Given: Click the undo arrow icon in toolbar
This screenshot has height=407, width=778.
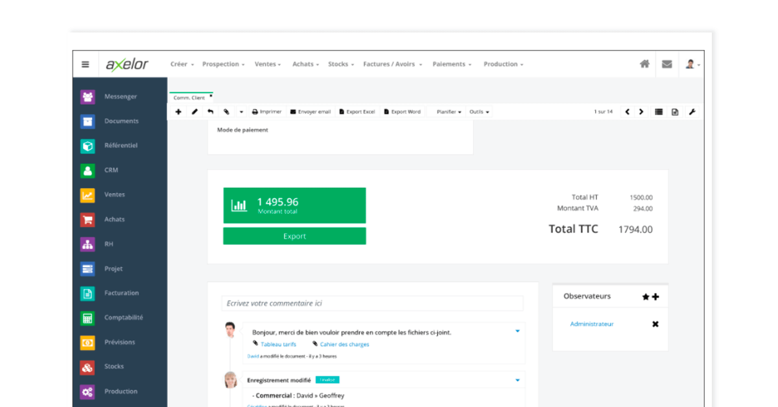Looking at the screenshot, I should click(211, 112).
